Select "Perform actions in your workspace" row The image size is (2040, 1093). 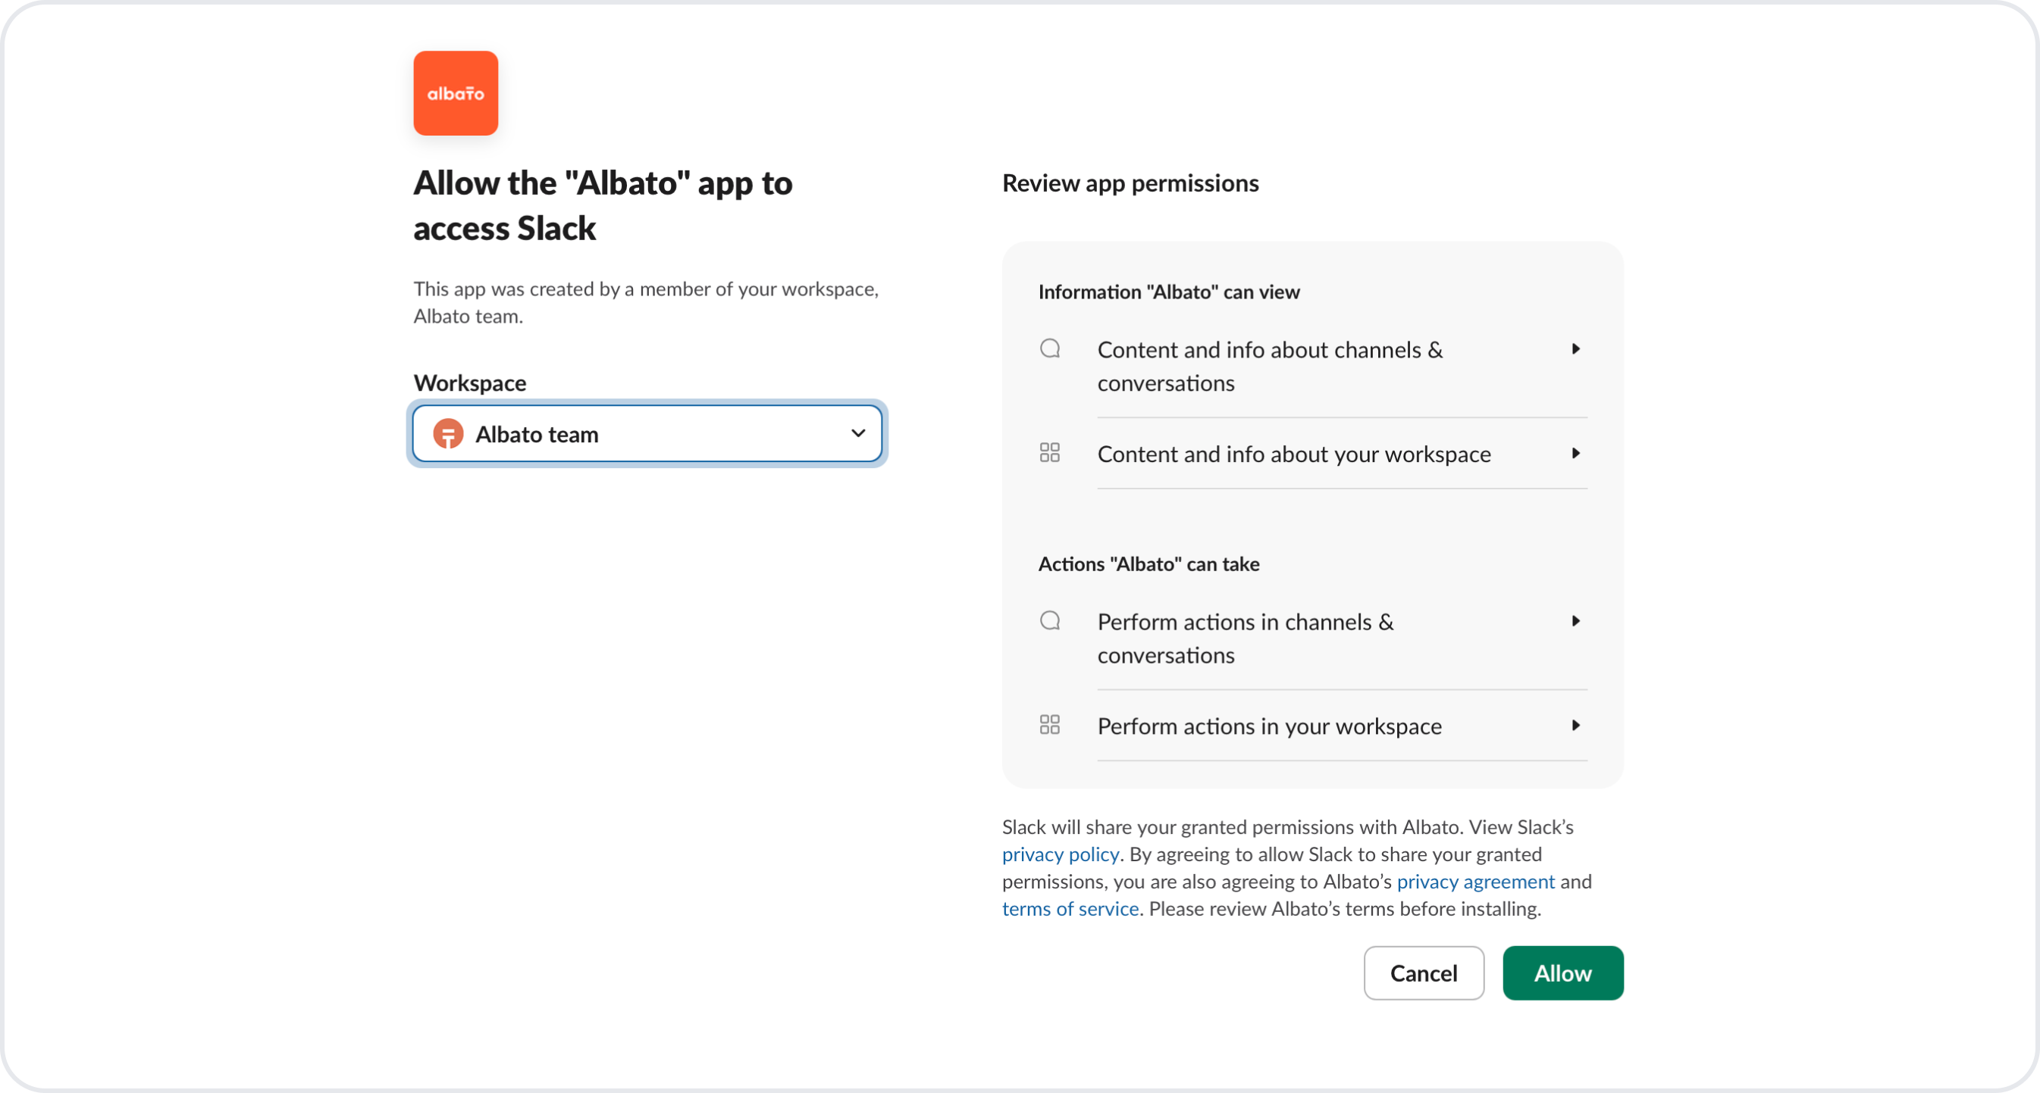pyautogui.click(x=1270, y=726)
